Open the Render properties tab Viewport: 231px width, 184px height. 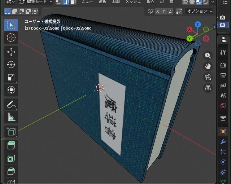223,65
